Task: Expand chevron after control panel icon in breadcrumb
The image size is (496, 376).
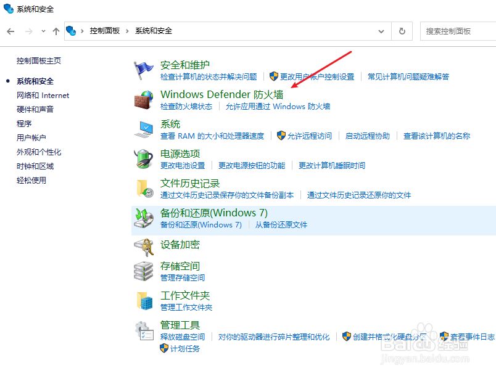Action: (82, 31)
